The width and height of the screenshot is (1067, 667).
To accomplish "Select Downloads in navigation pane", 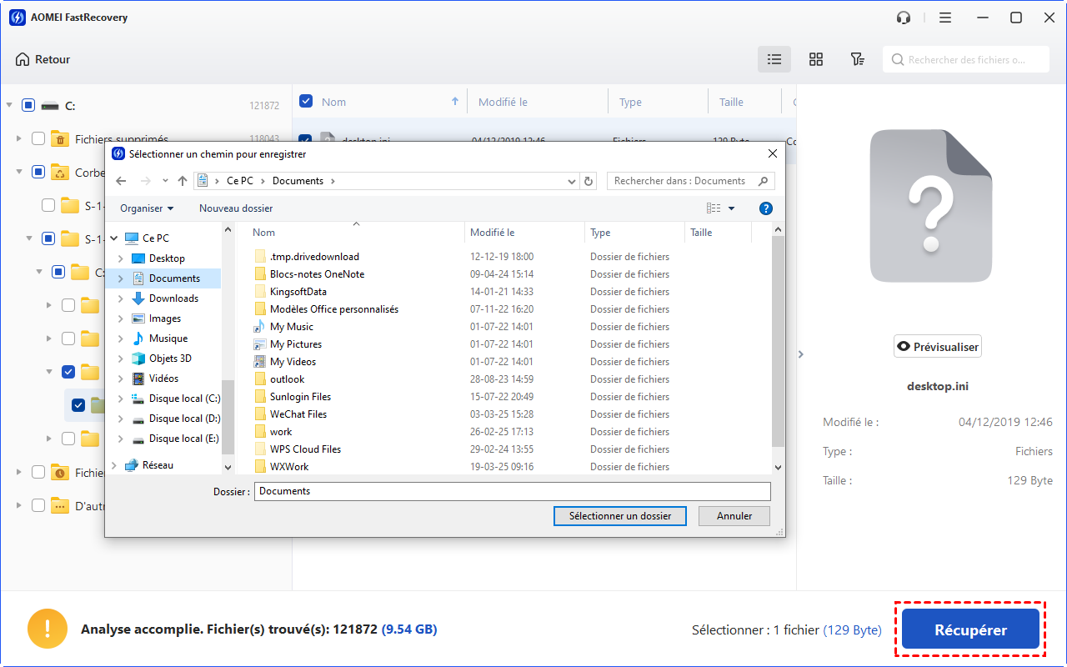I will tap(173, 298).
